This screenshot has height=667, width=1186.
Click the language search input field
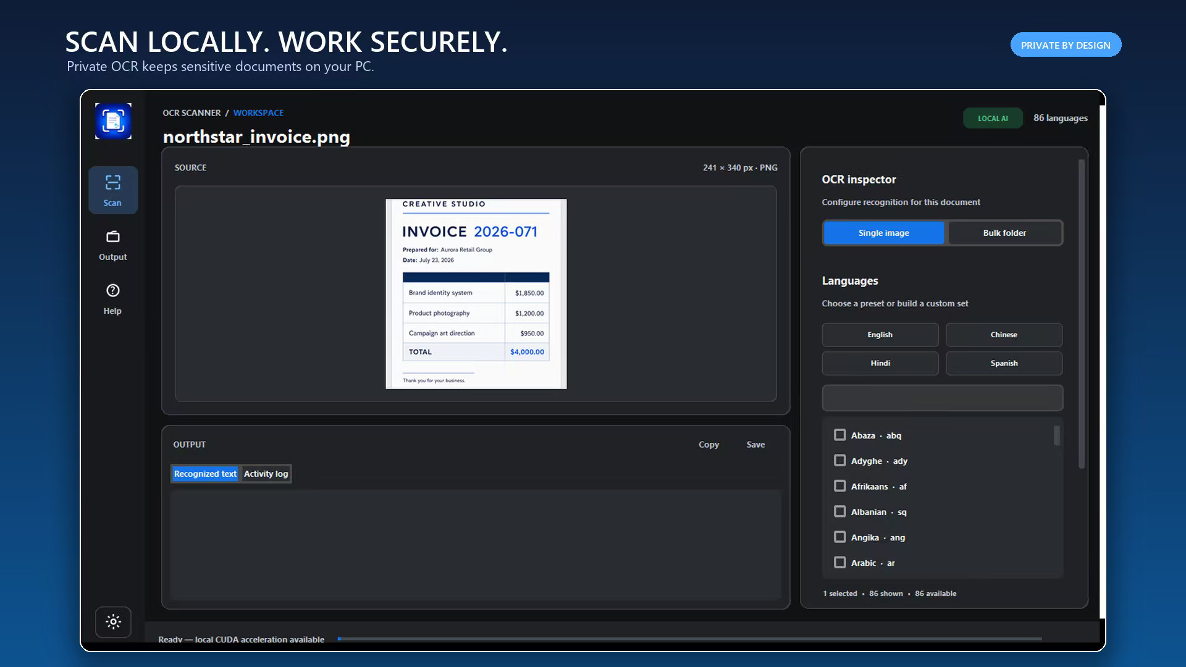pos(942,398)
